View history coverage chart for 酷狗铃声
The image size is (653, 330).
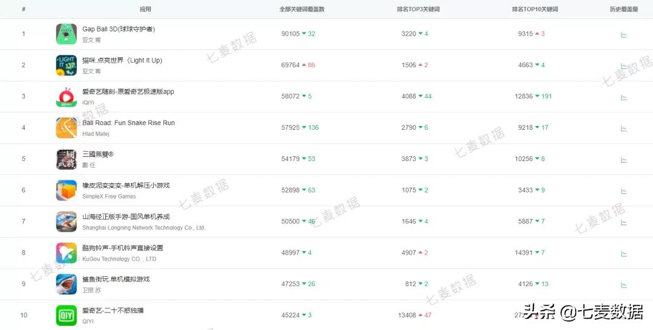tap(623, 254)
